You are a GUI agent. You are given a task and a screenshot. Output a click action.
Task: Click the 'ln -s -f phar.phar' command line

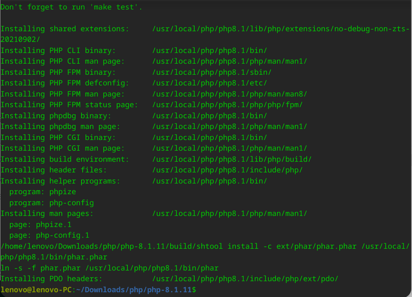[109, 268]
